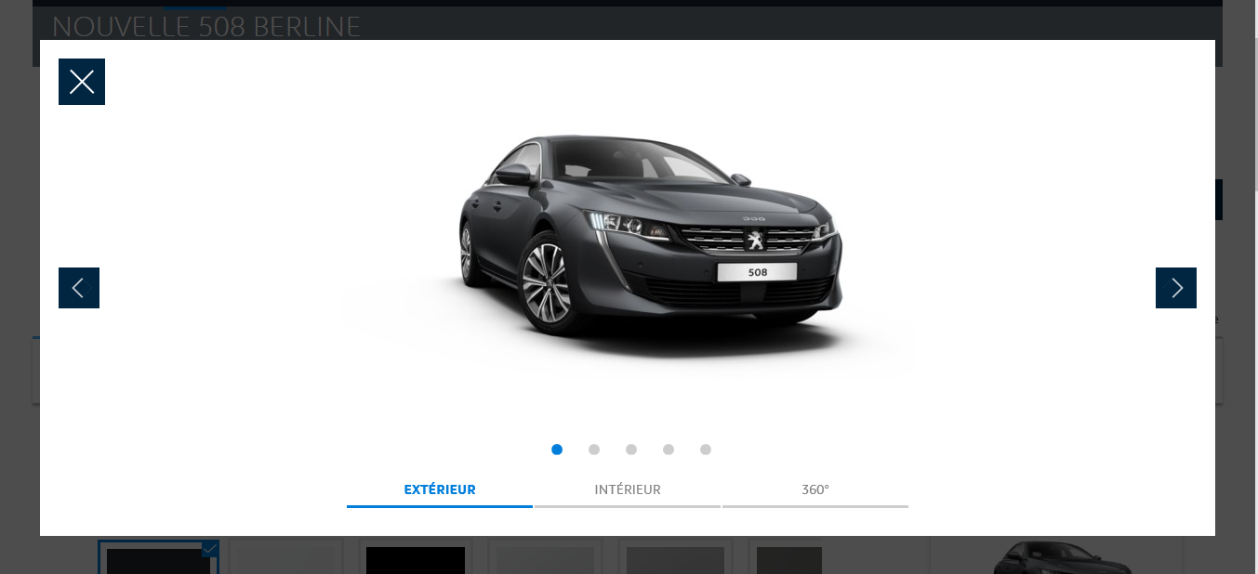The height and width of the screenshot is (574, 1258).
Task: Pick the fourth color swatch
Action: [545, 559]
